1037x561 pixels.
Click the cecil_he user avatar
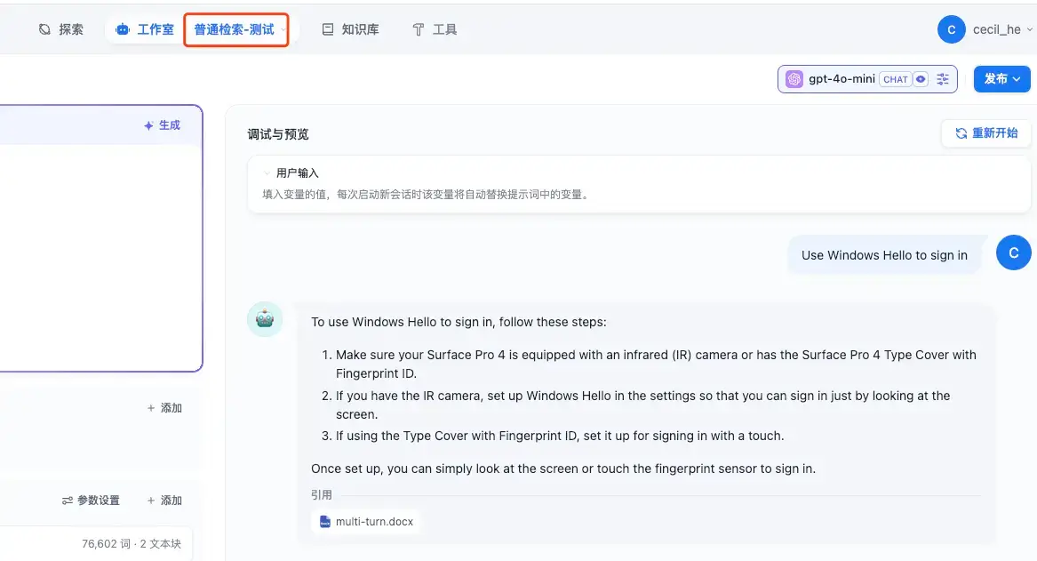951,29
